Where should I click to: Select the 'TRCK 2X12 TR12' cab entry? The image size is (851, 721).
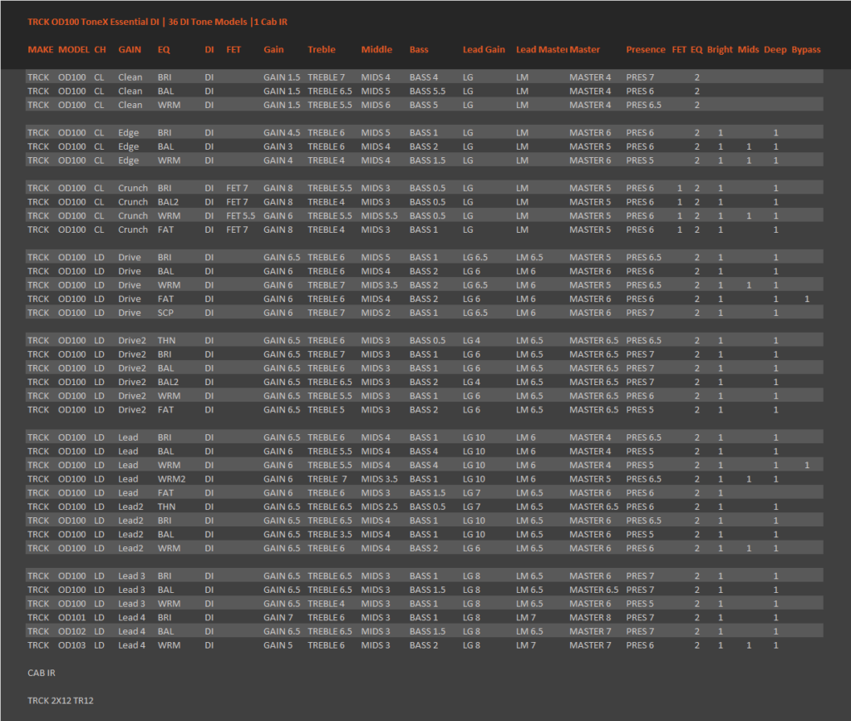pyautogui.click(x=60, y=700)
